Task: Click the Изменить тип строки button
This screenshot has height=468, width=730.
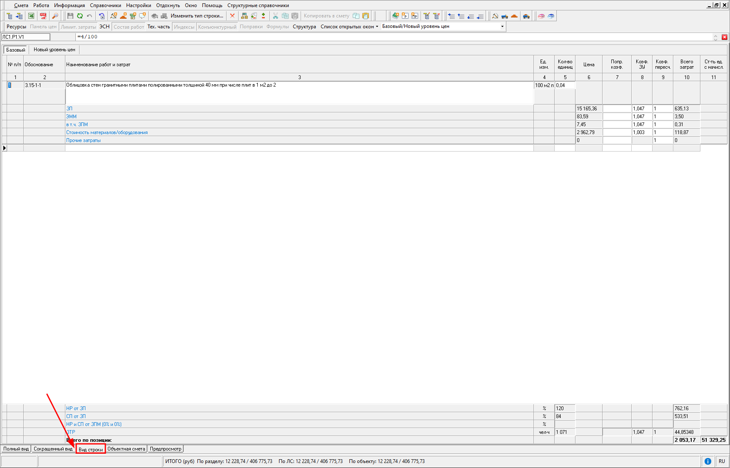Action: [x=197, y=16]
